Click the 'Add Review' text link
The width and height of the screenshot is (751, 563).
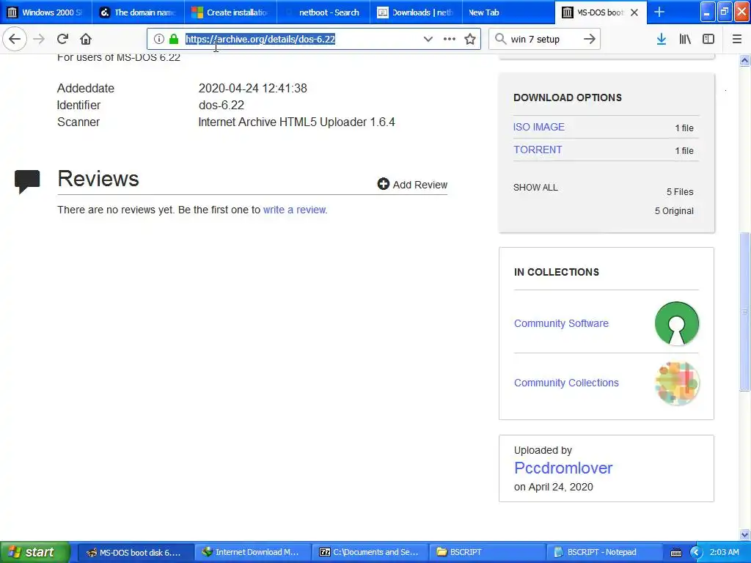pos(420,185)
